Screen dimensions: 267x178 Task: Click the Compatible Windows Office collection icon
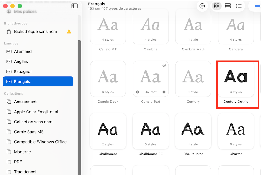pyautogui.click(x=9, y=142)
